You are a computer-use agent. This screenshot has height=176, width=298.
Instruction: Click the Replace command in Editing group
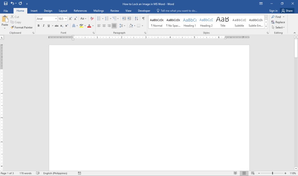(279, 22)
